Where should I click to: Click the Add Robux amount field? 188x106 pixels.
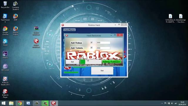[103, 43]
